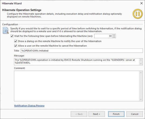145x119 pixels.
Task: Click the Configuration group label
Action: [x=10, y=24]
